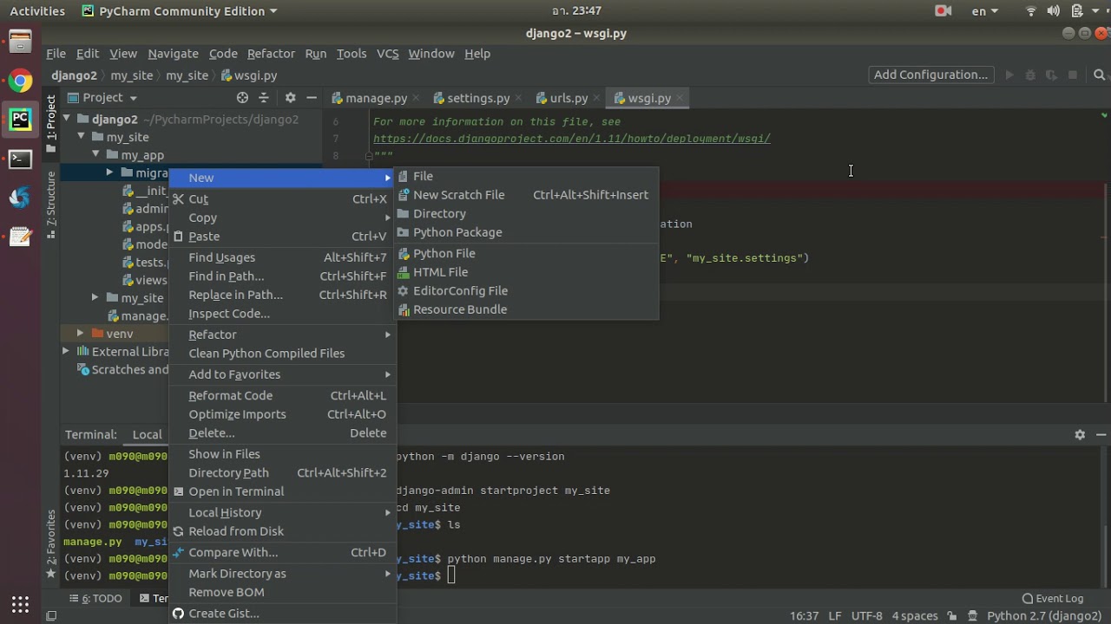Launch Terminal from the dock

[20, 159]
